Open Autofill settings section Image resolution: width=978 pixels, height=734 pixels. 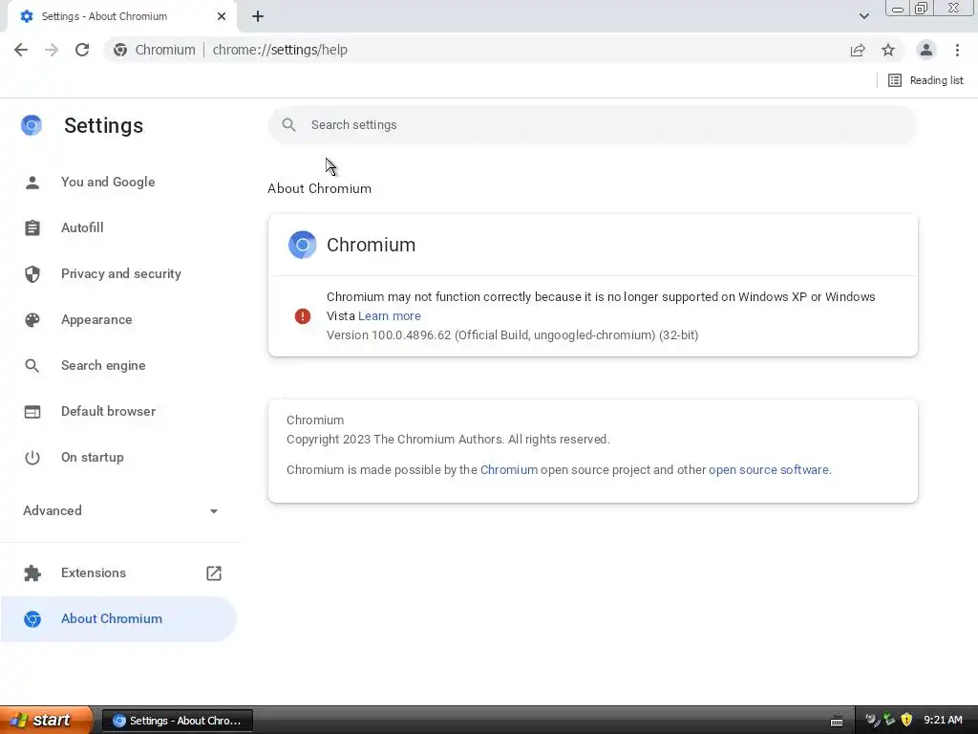point(118,227)
